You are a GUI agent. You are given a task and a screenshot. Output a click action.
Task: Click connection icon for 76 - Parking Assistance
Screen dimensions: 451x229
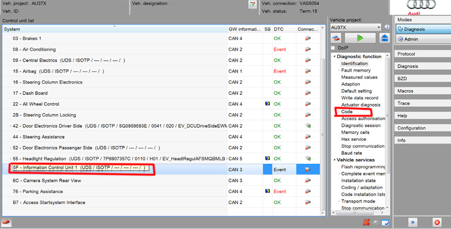click(x=308, y=192)
